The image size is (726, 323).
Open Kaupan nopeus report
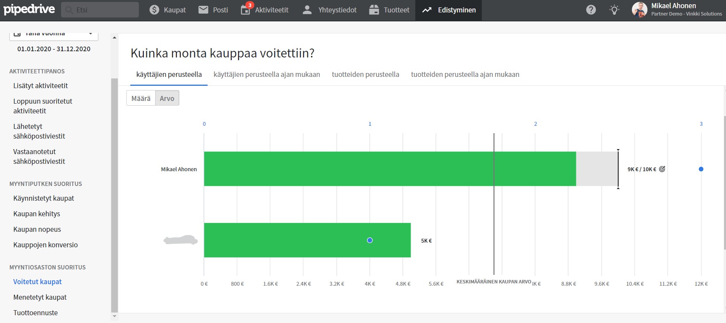tap(37, 229)
